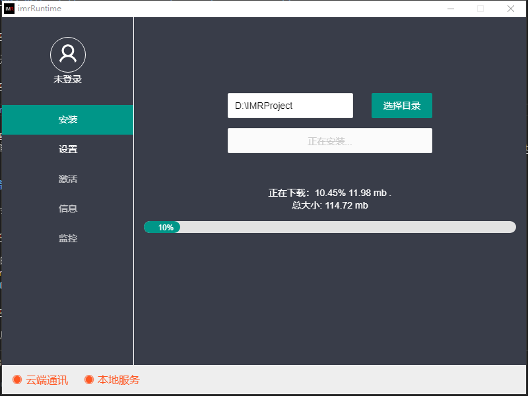Switch to the 激活 sidebar item
This screenshot has height=396, width=528.
coord(68,179)
